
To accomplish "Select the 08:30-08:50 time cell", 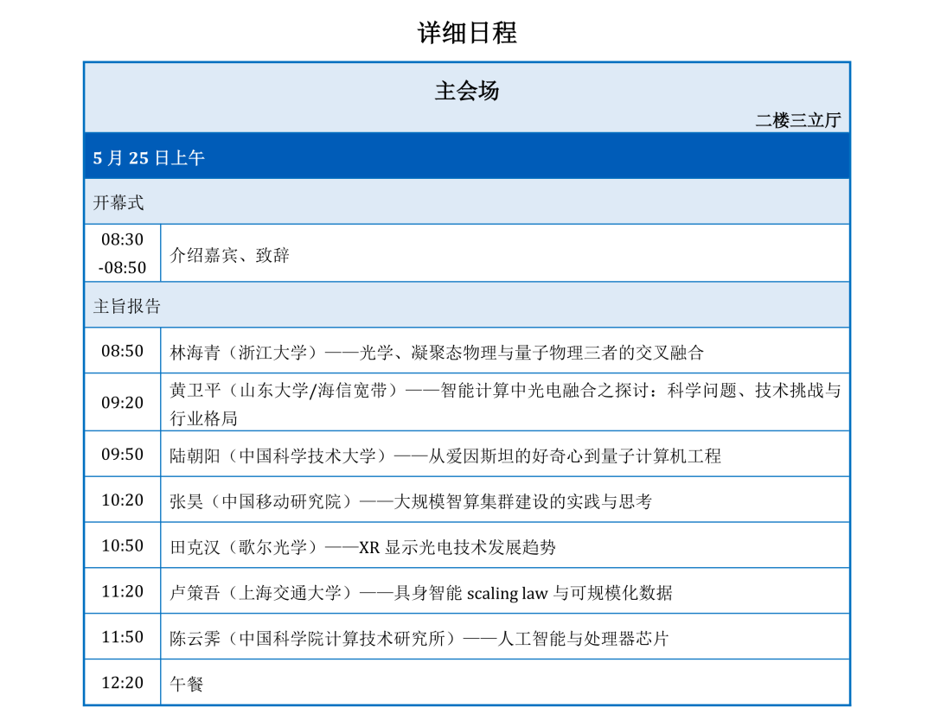I will [x=123, y=252].
